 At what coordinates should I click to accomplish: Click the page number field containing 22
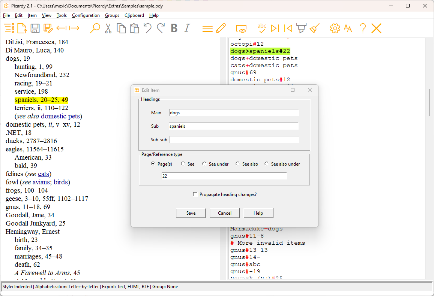[224, 176]
